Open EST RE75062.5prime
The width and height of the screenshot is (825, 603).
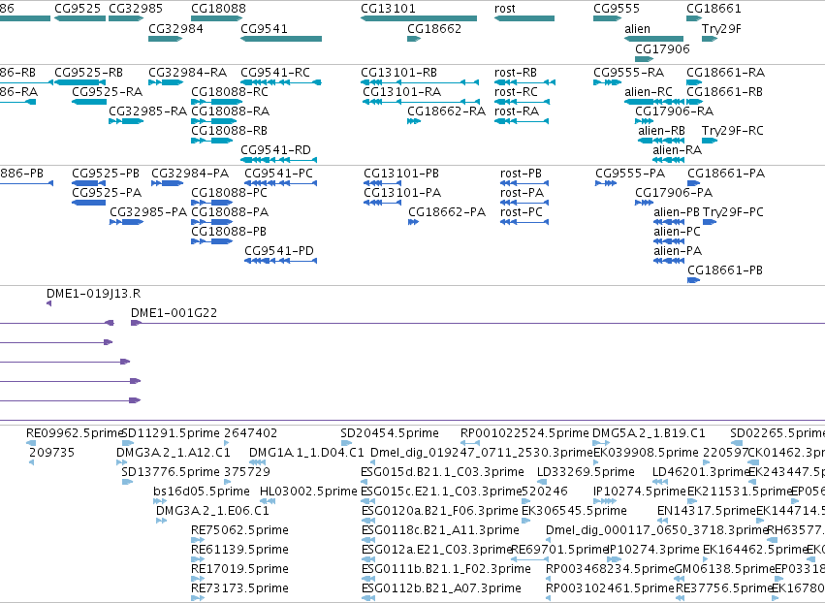[239, 530]
